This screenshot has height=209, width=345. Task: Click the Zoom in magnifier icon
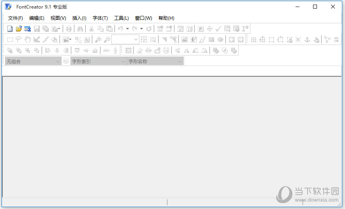(98, 40)
